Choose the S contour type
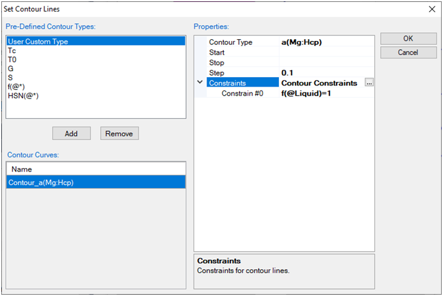Image resolution: width=443 pixels, height=296 pixels. tap(11, 78)
